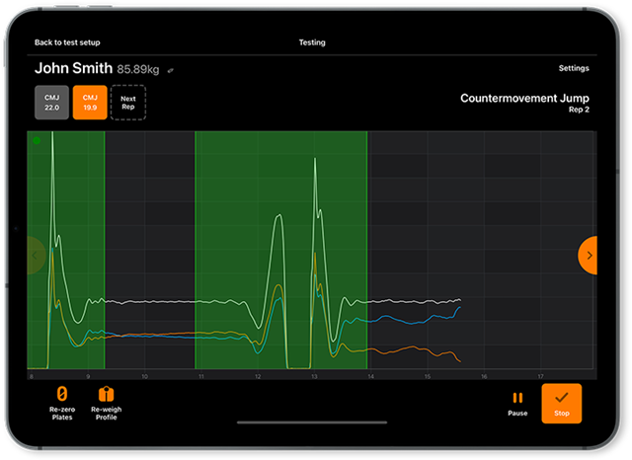
Task: Pause the recording
Action: click(517, 398)
